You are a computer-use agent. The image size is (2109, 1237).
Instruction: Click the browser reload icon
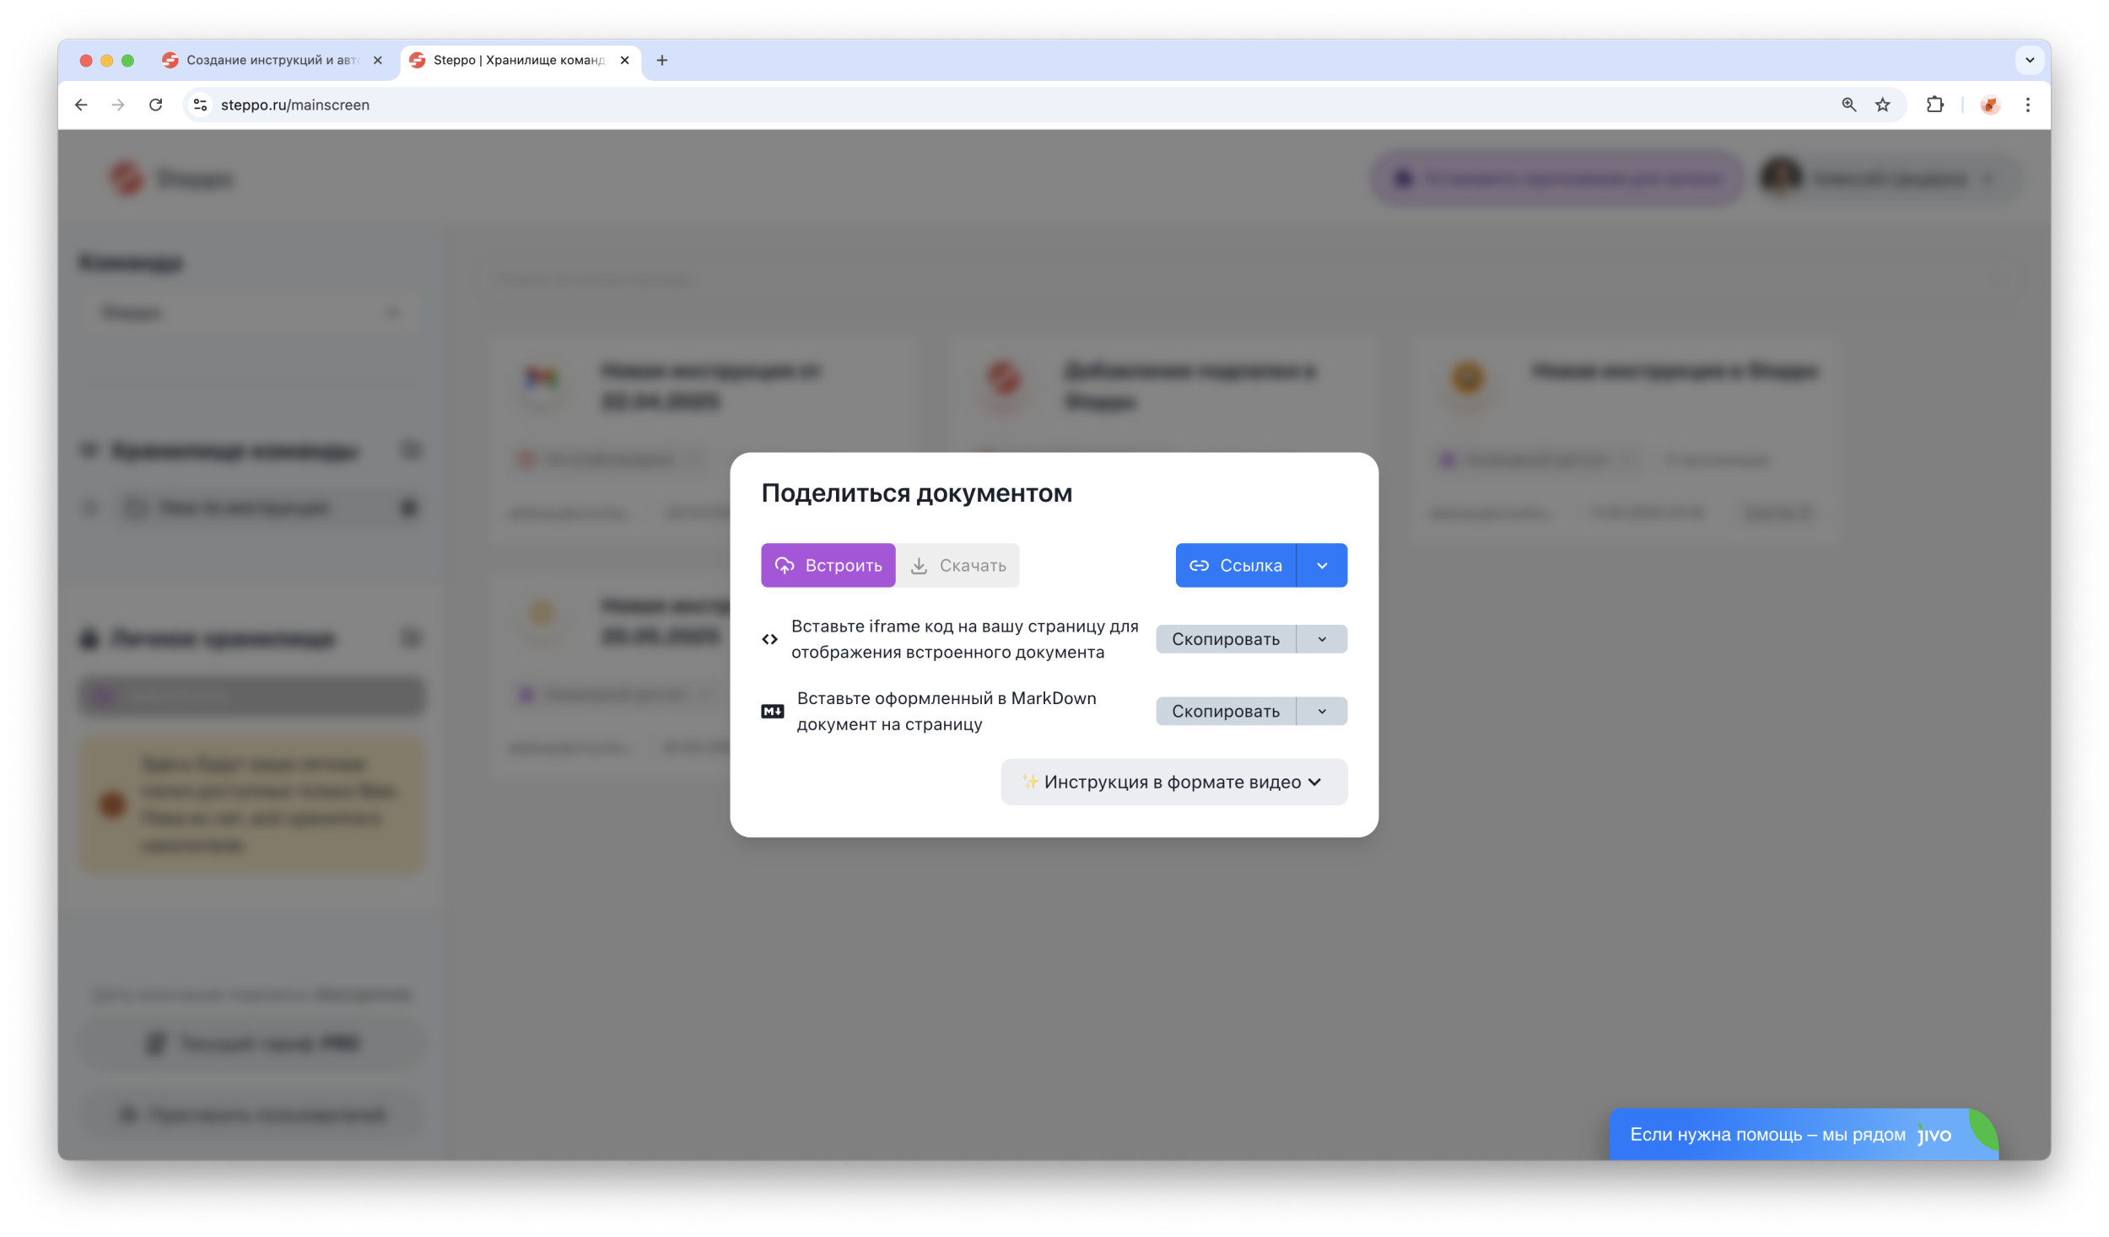[155, 105]
